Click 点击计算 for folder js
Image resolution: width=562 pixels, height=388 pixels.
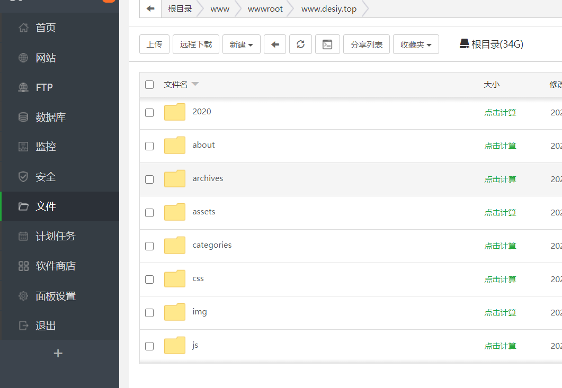click(501, 346)
